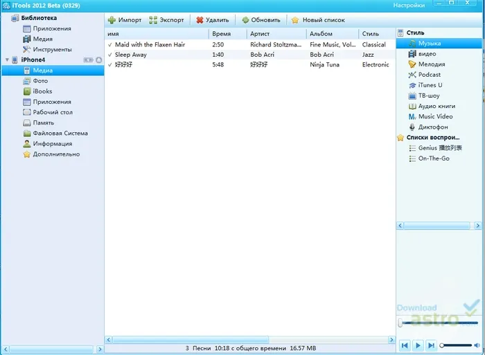Click the volume slider track
The height and width of the screenshot is (355, 485).
pos(457,345)
